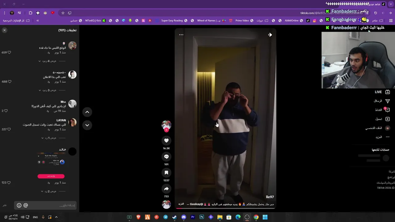Open the video's three-dot options menu
This screenshot has height=222, width=395.
[181, 35]
